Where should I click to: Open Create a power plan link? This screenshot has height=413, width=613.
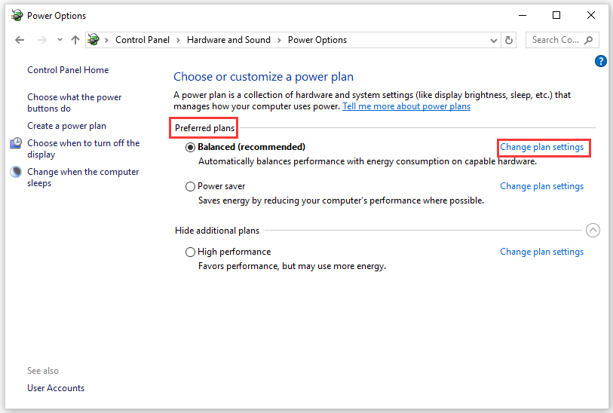pyautogui.click(x=67, y=126)
